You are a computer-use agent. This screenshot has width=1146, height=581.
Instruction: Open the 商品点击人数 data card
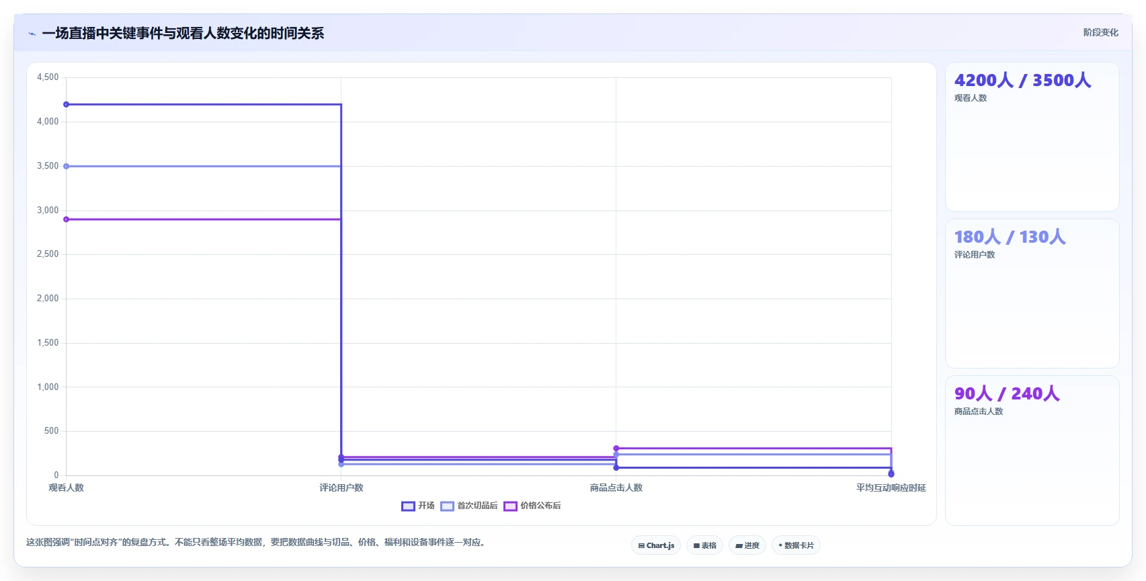coord(1032,451)
